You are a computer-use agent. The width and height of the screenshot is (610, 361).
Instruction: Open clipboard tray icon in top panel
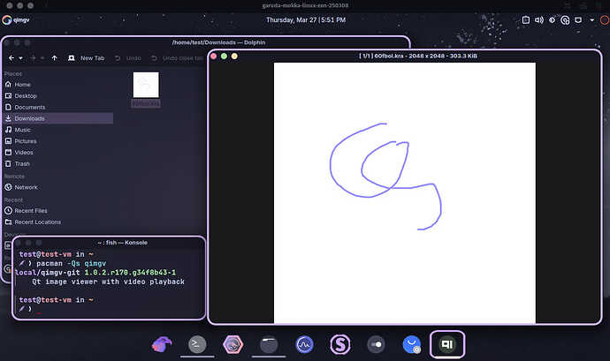(x=526, y=19)
